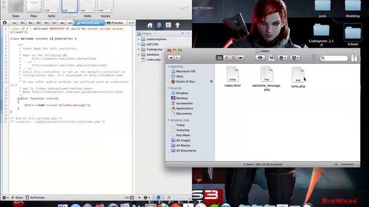Open the text snippet panel icon in Coda sidebar
369x207 pixels.
[168, 25]
